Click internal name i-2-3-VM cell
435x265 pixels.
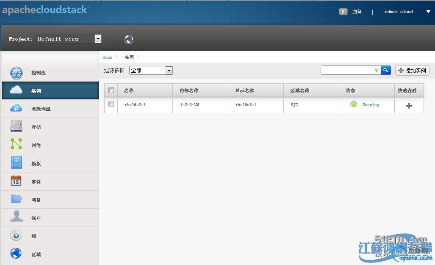pos(189,105)
